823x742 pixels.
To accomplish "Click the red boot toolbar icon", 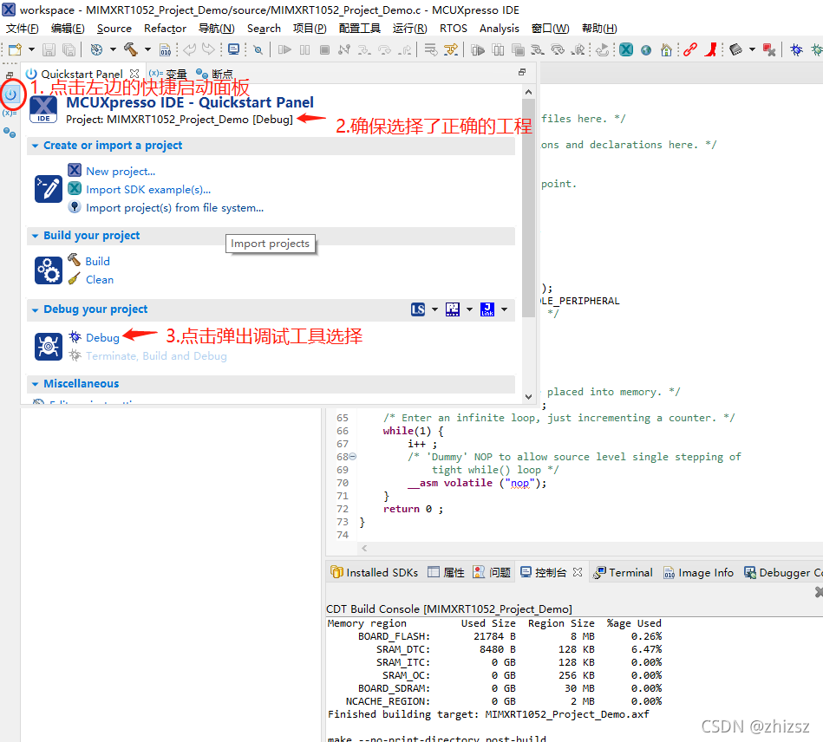I will [711, 49].
